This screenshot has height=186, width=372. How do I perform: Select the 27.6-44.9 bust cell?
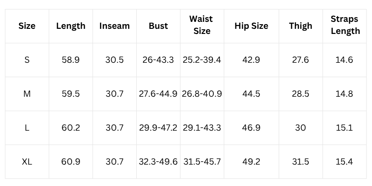point(158,94)
